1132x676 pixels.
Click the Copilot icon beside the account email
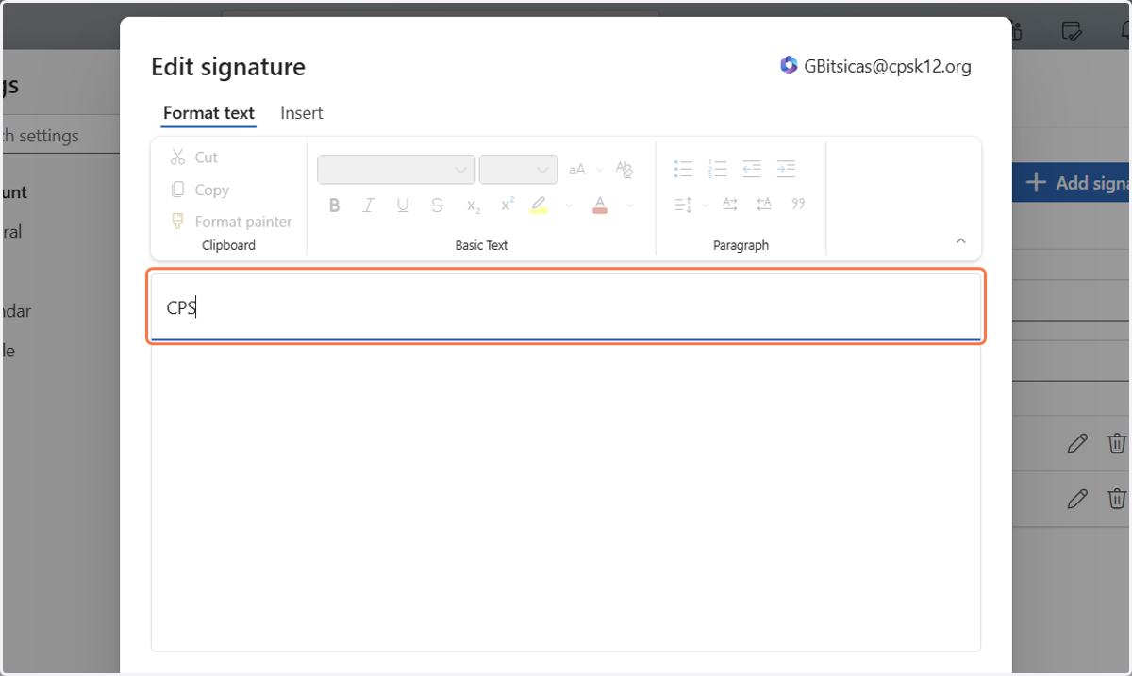(789, 65)
